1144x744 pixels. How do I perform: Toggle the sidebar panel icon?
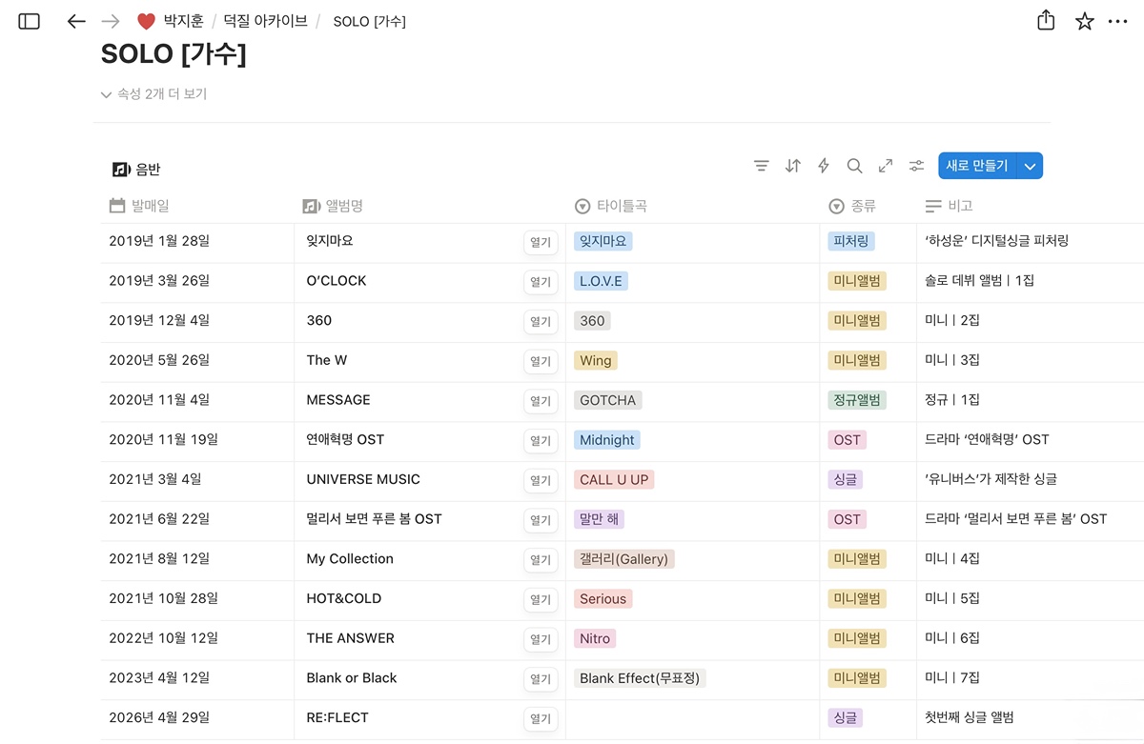click(x=30, y=21)
